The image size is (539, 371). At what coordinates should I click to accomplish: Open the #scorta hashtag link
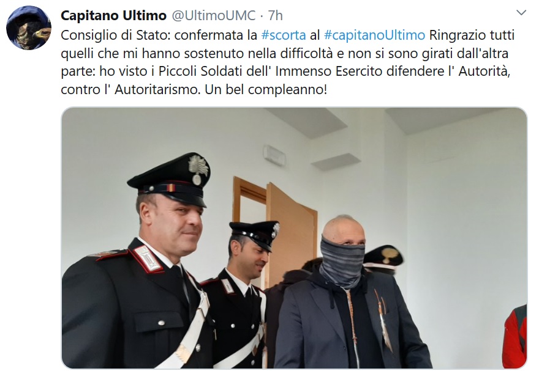[284, 35]
